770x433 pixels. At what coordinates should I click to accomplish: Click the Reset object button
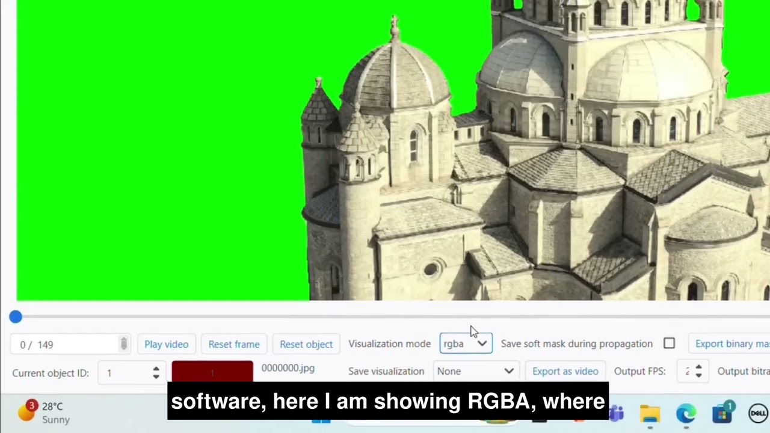[306, 344]
